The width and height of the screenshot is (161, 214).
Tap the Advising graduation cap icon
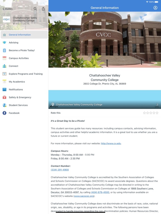4,42
